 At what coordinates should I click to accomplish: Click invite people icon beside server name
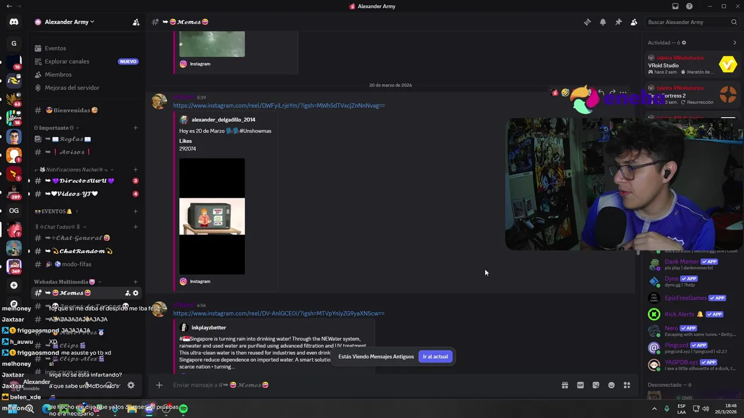(136, 22)
